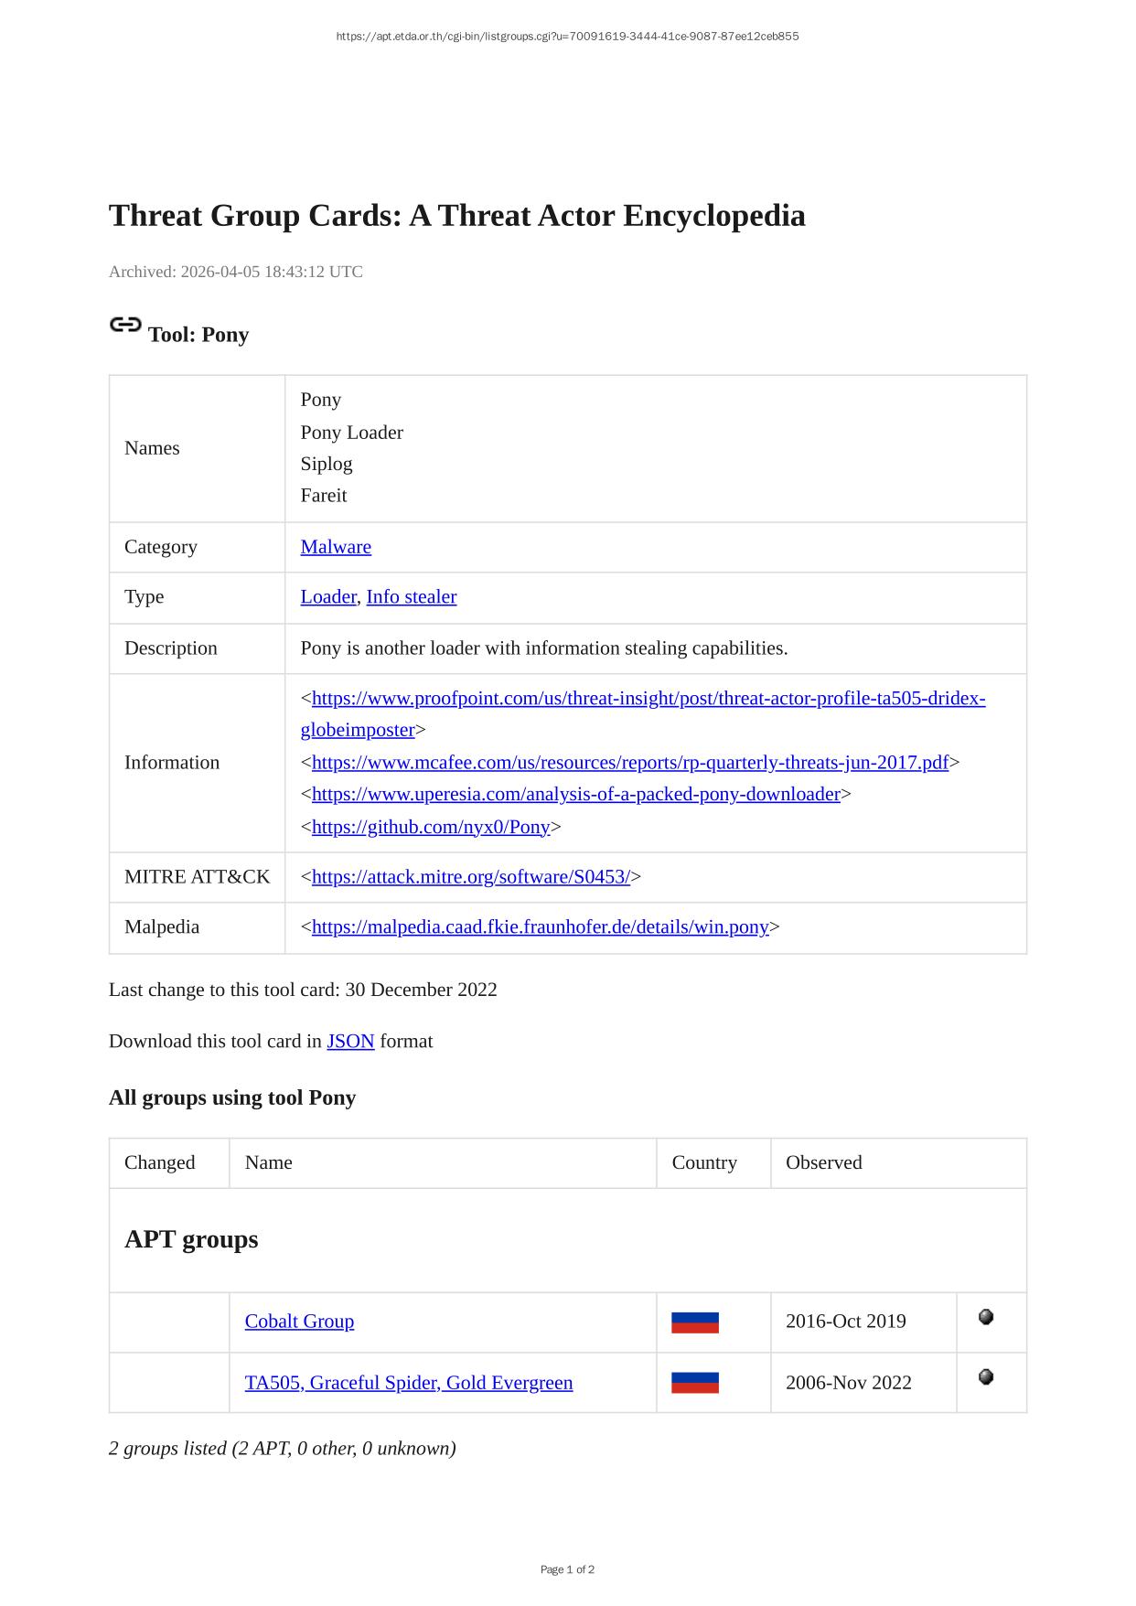Download the tool card via JSON link
This screenshot has height=1606, width=1136.
(350, 1042)
